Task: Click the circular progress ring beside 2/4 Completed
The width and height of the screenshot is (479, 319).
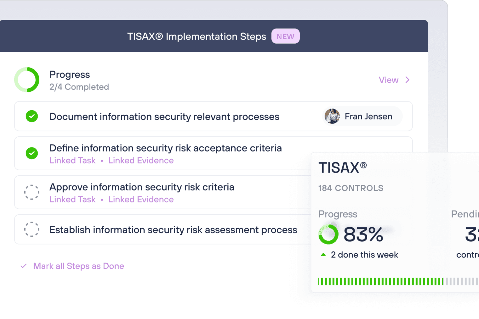Action: pyautogui.click(x=27, y=80)
